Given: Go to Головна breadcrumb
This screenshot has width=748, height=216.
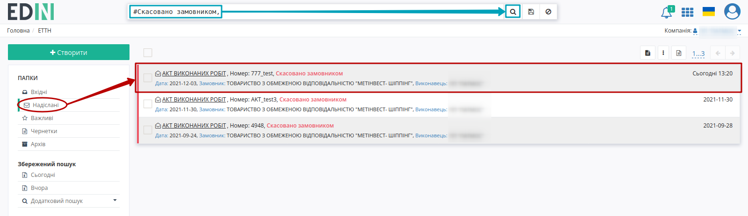Looking at the screenshot, I should coord(18,31).
